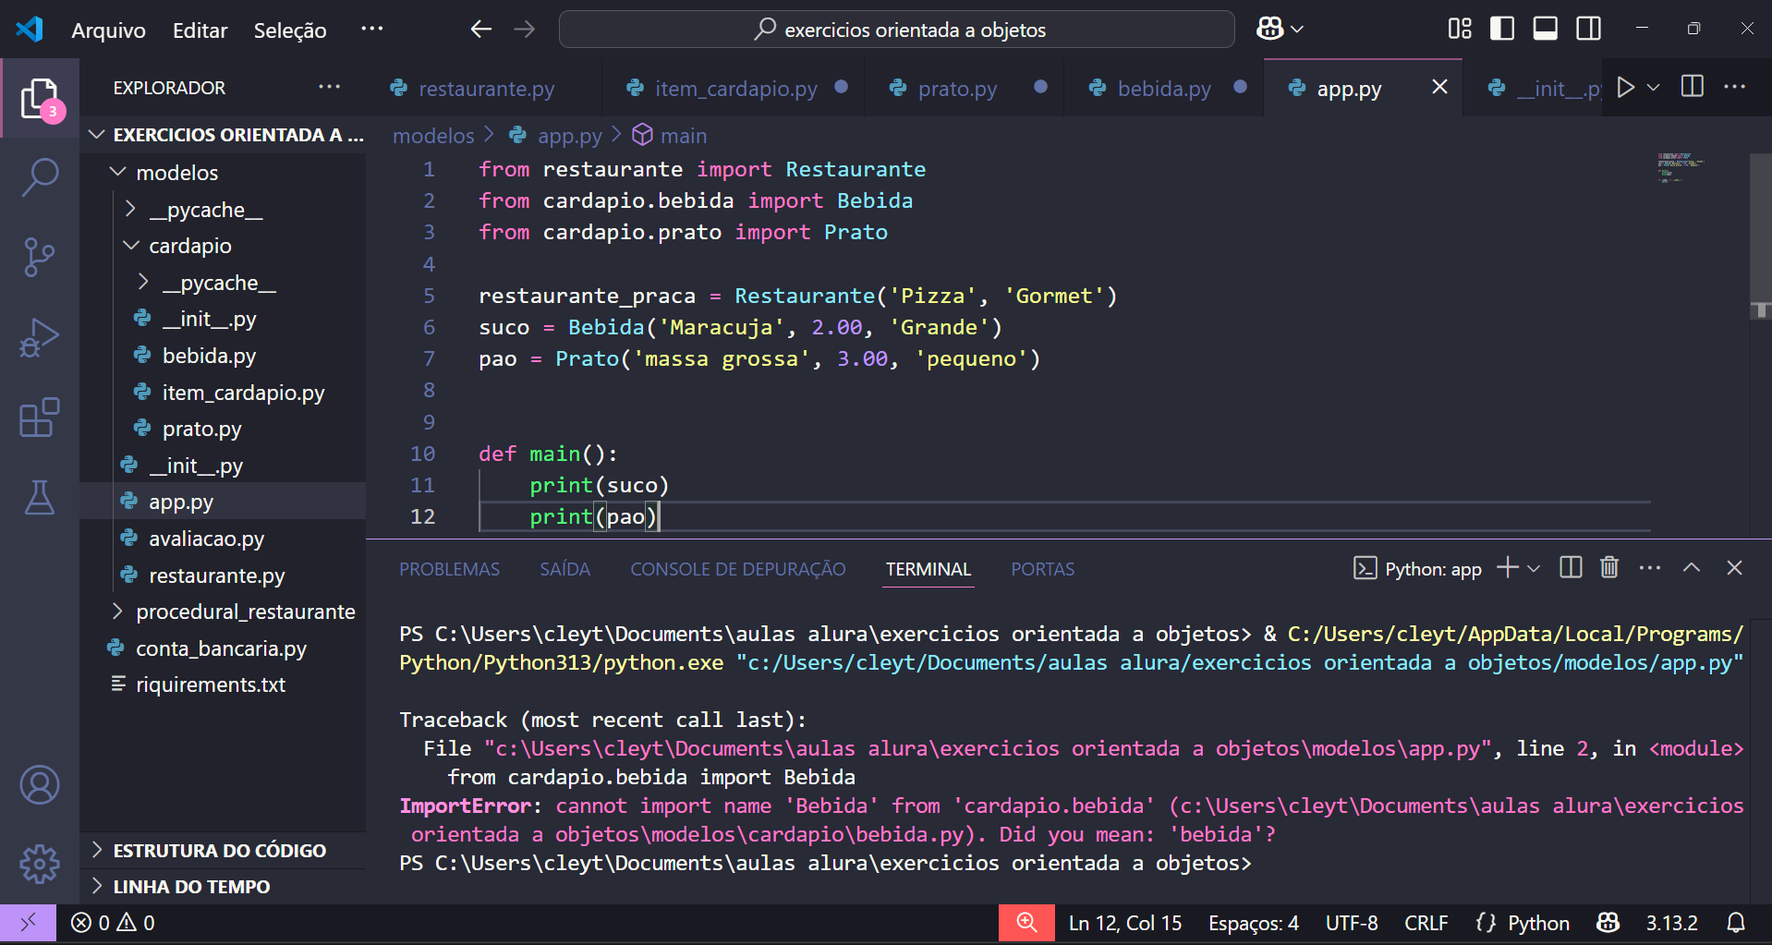Open the Accounts menu icon
The height and width of the screenshot is (945, 1772).
click(40, 785)
